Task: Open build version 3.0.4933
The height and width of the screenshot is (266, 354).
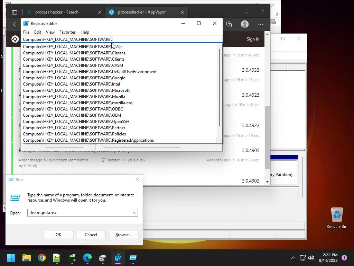Action: [251, 70]
